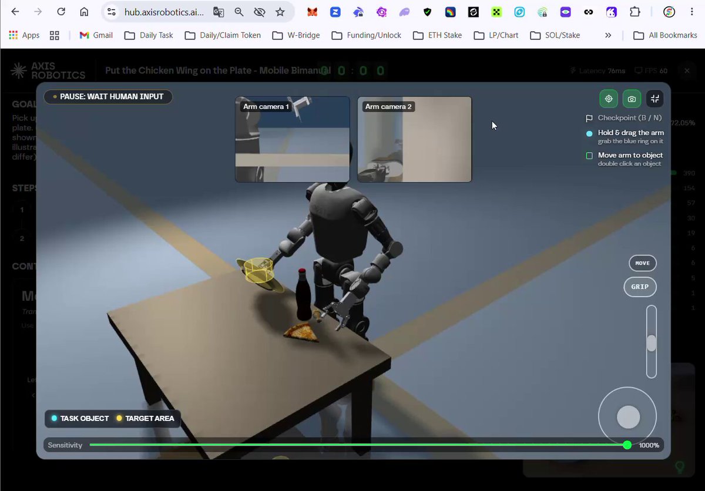Open the ETH Stake bookmark folder
Image resolution: width=705 pixels, height=491 pixels.
(x=437, y=35)
